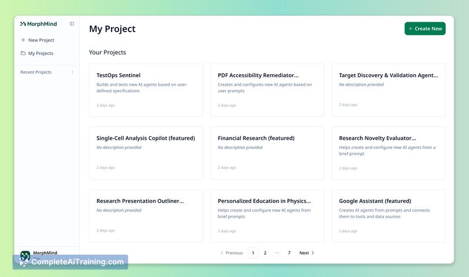Open the Target Discovery & Validation Agent card
This screenshot has height=277, width=469.
[389, 90]
